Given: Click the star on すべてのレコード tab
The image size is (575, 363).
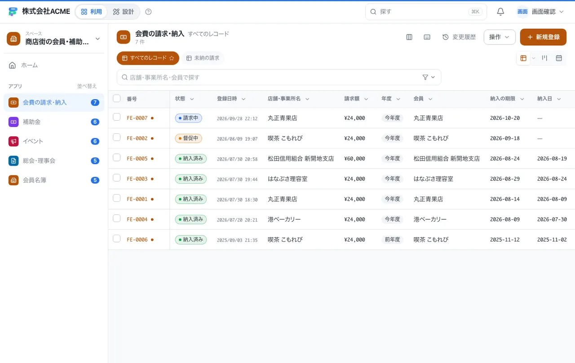Looking at the screenshot, I should (x=171, y=58).
